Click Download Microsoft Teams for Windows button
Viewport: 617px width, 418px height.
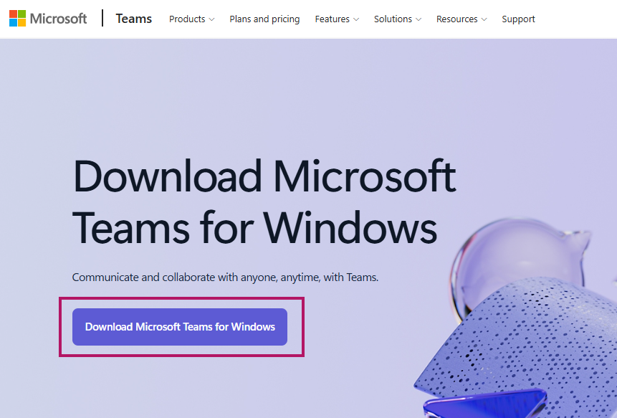(x=180, y=327)
